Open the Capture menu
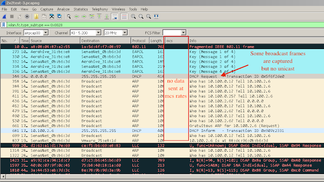 [x=47, y=9]
